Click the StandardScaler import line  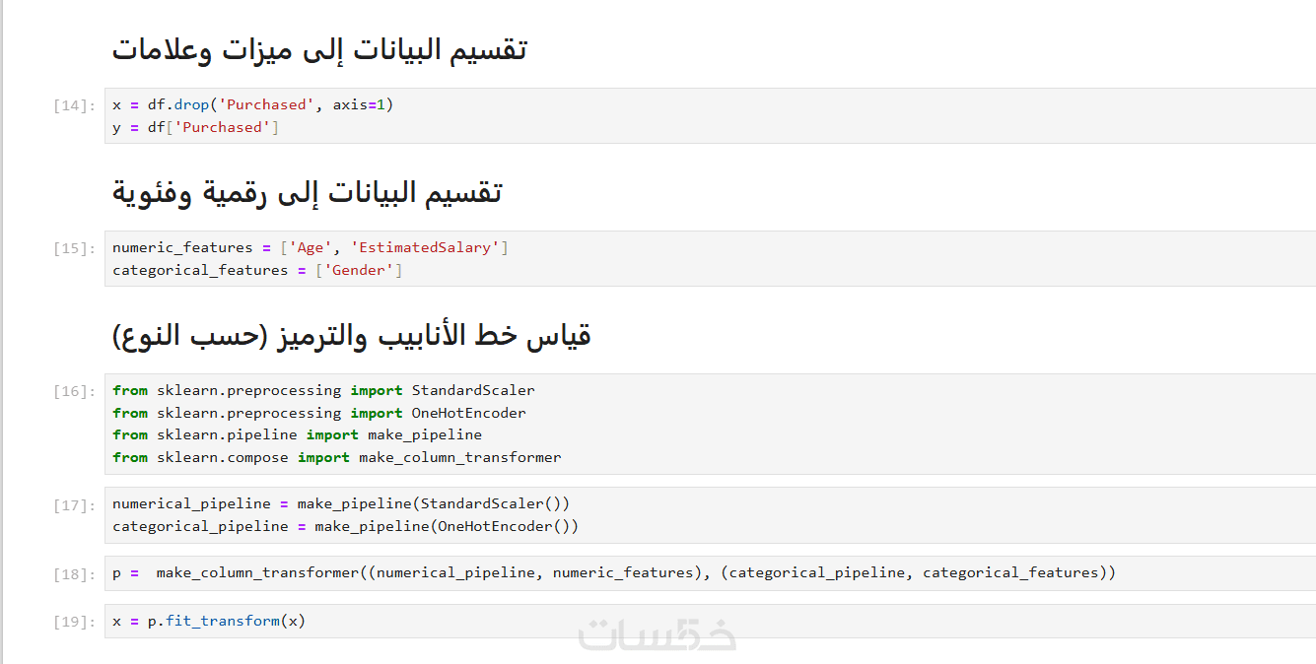(x=323, y=390)
